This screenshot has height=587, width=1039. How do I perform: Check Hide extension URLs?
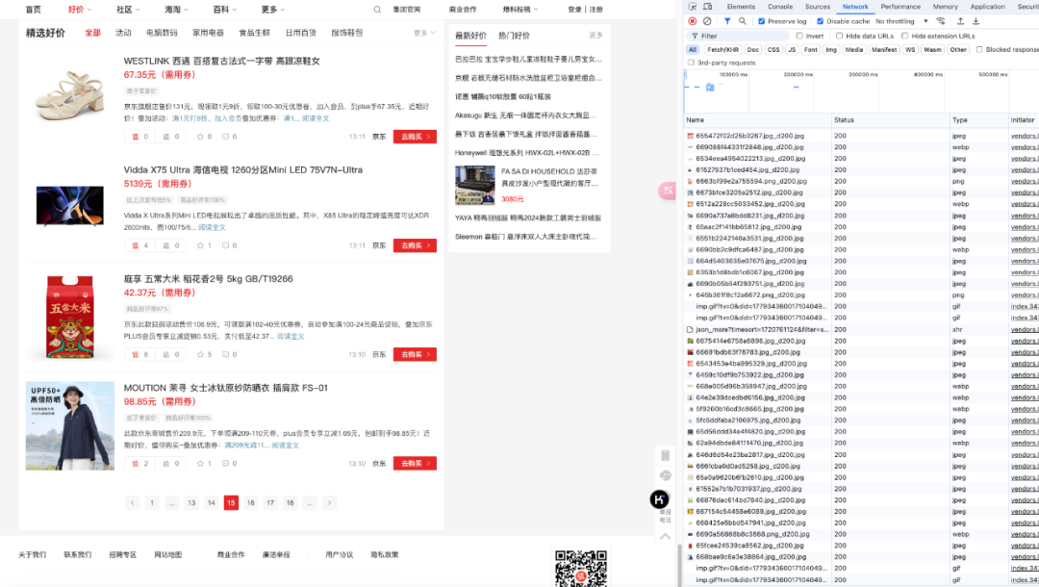point(904,36)
